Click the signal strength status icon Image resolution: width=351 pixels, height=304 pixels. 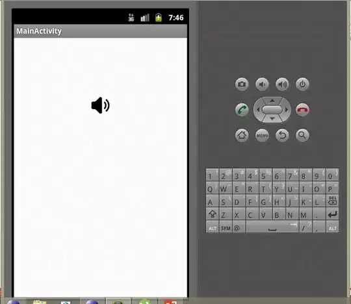[145, 18]
